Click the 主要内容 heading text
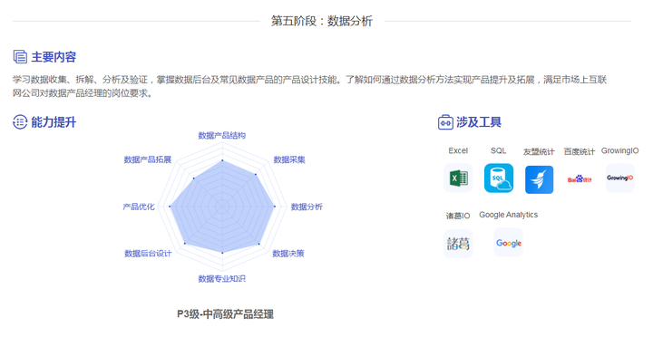The width and height of the screenshot is (653, 337). click(54, 57)
